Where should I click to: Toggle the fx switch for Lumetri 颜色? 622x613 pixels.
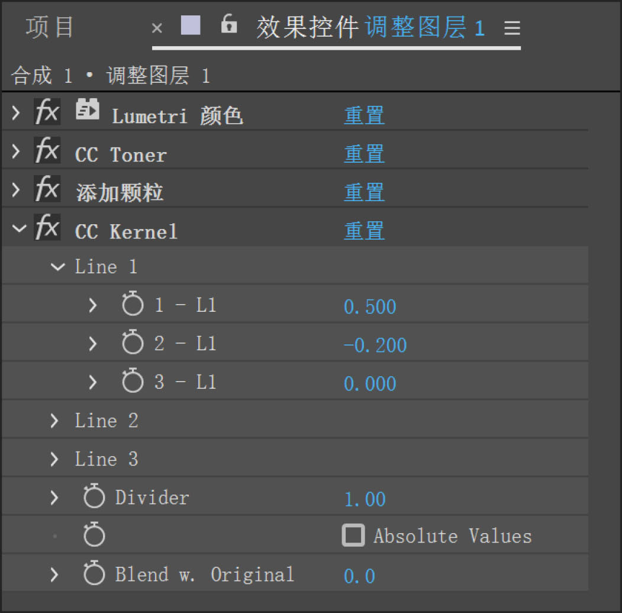tap(47, 113)
